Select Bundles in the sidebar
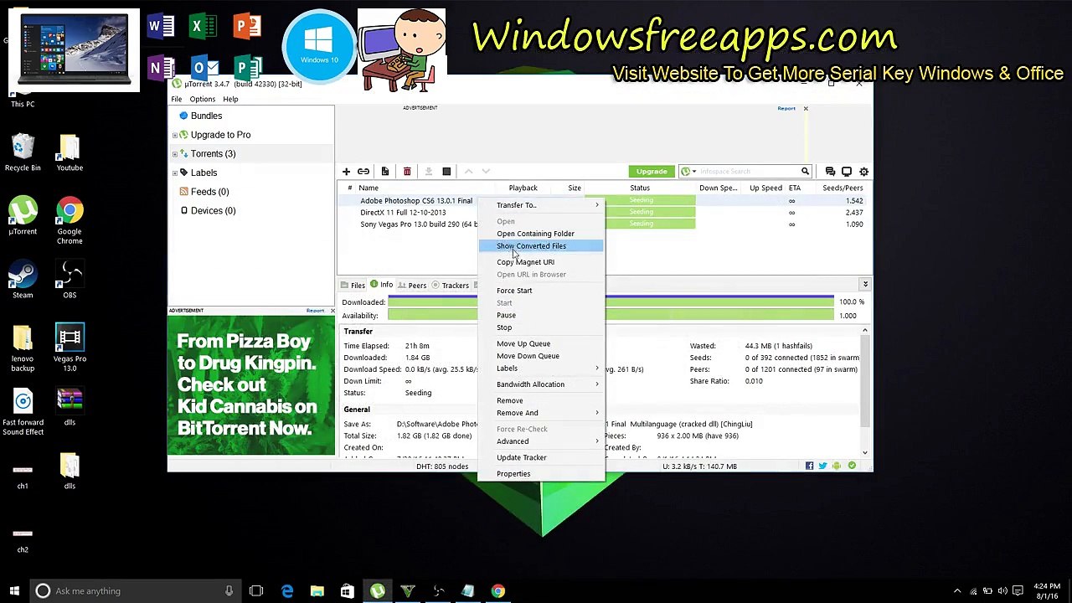Screen dimensions: 1072x603 (206, 116)
